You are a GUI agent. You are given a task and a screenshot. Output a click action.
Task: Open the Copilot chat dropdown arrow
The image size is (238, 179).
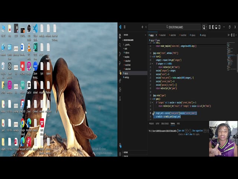tap(207, 27)
